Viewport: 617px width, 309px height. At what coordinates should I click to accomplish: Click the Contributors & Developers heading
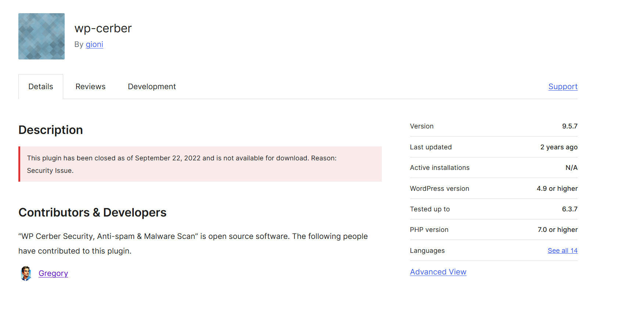(x=93, y=212)
